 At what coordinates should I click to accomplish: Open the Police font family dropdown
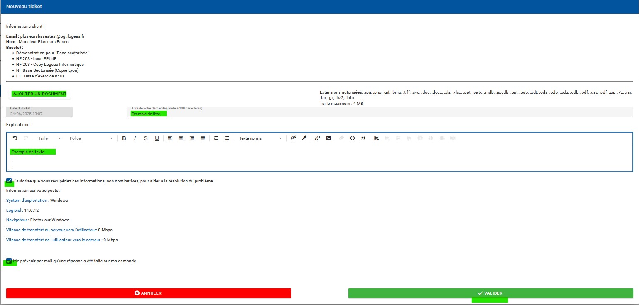91,138
